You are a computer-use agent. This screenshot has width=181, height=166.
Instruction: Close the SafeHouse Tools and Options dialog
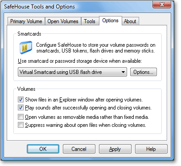162,5
